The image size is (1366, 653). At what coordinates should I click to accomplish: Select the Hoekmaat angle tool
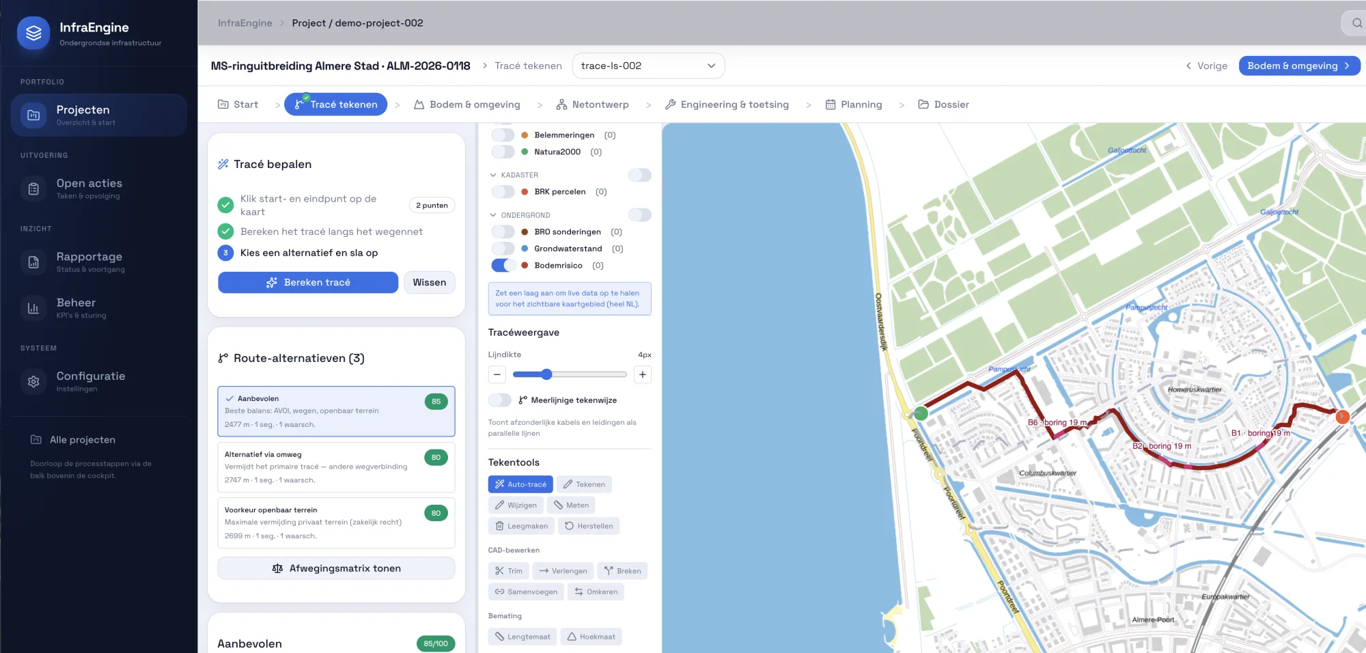(591, 637)
